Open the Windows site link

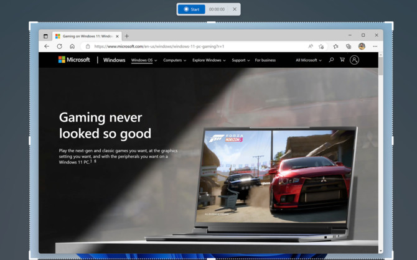point(114,60)
